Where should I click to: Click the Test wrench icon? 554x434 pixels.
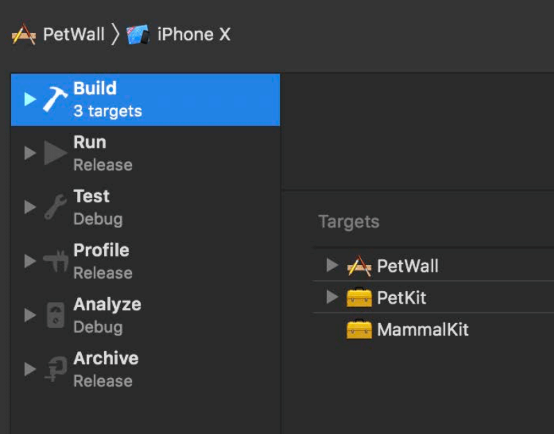tap(56, 207)
